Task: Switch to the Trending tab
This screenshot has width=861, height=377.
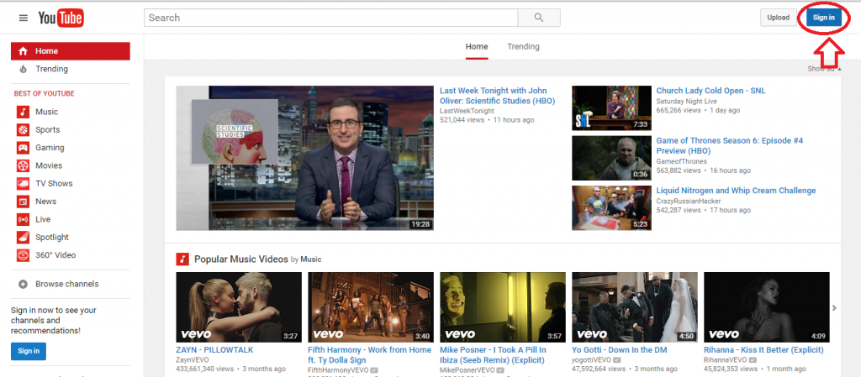Action: pyautogui.click(x=523, y=46)
